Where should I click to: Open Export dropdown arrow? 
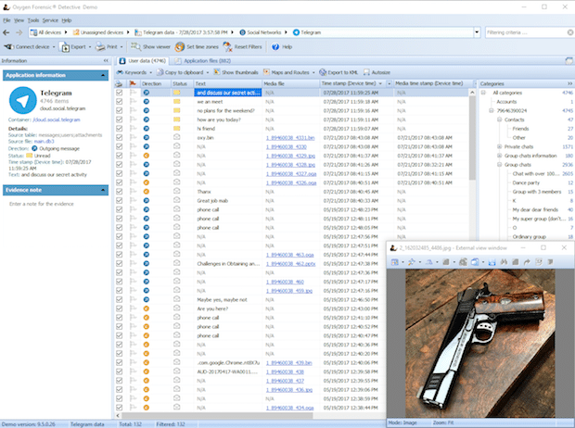[90, 47]
